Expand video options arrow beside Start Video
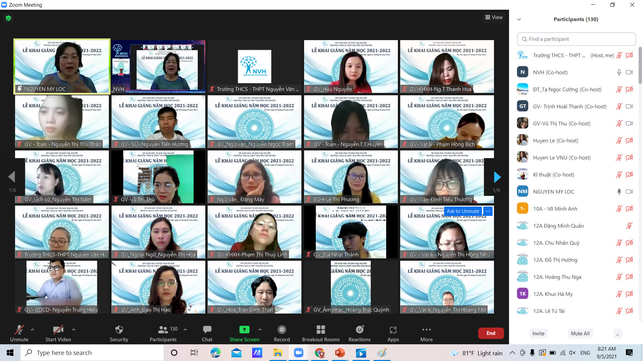This screenshot has height=361, width=643. click(x=74, y=330)
